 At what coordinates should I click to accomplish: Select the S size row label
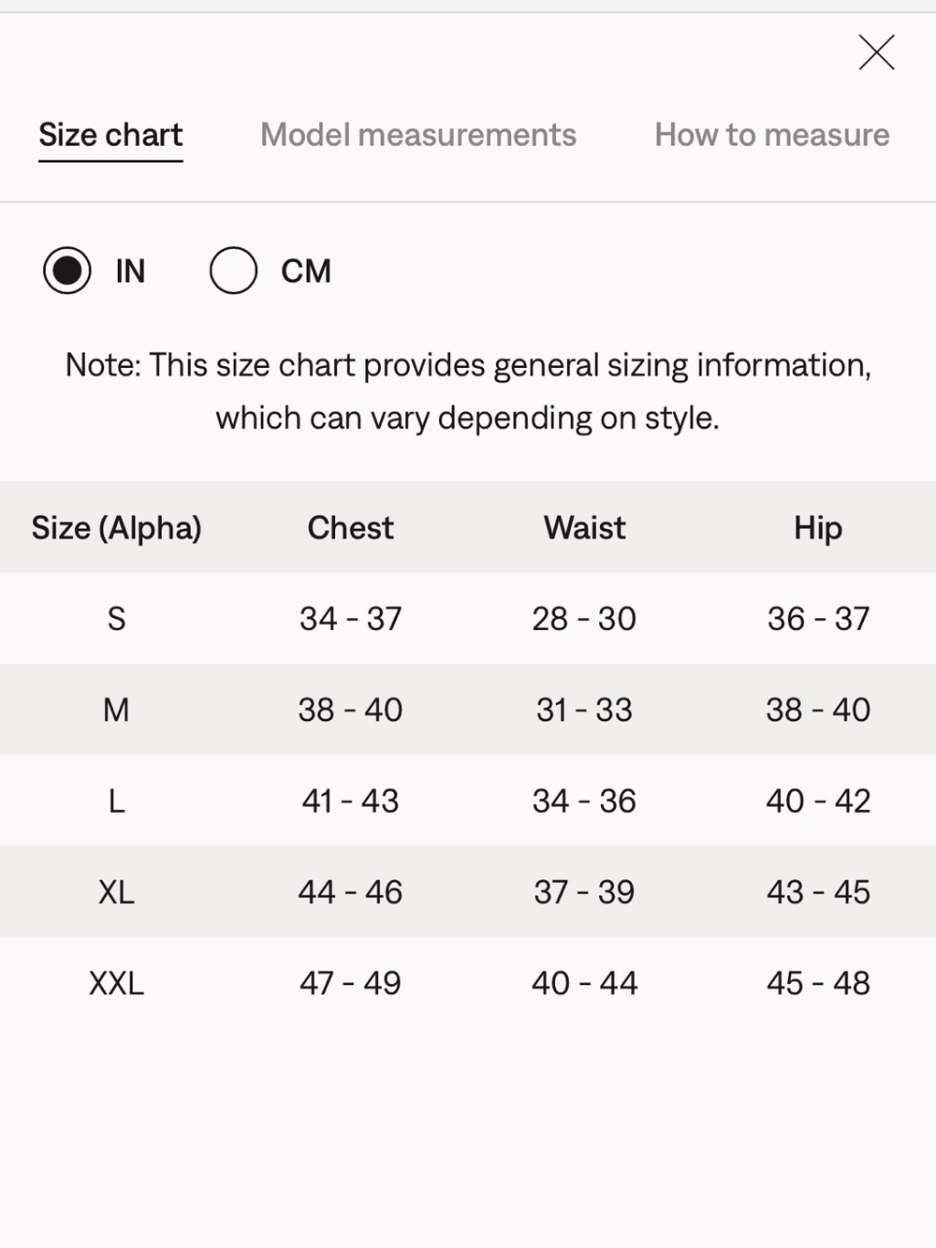pos(116,619)
